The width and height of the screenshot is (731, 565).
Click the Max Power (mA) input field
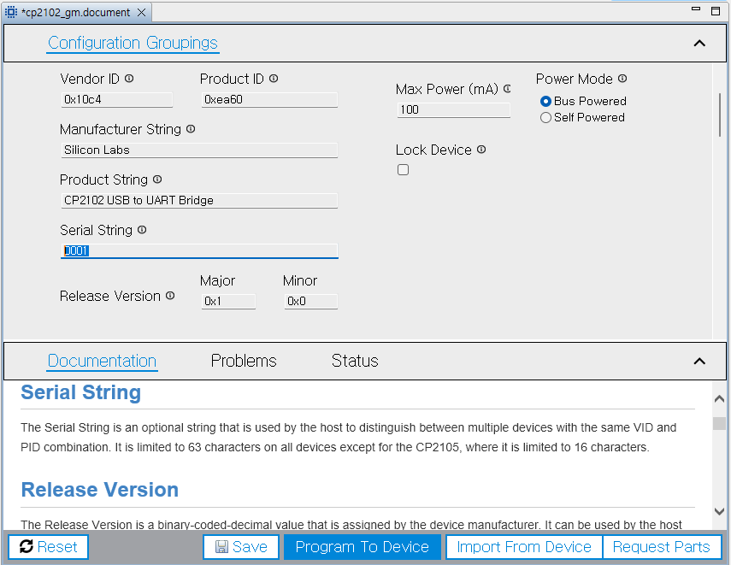point(454,110)
